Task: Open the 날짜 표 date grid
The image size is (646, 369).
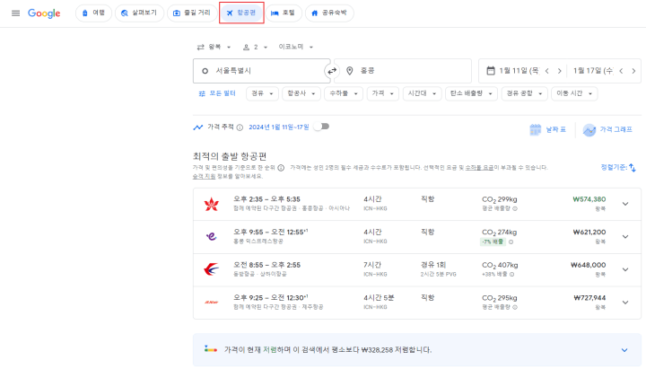Action: 547,129
